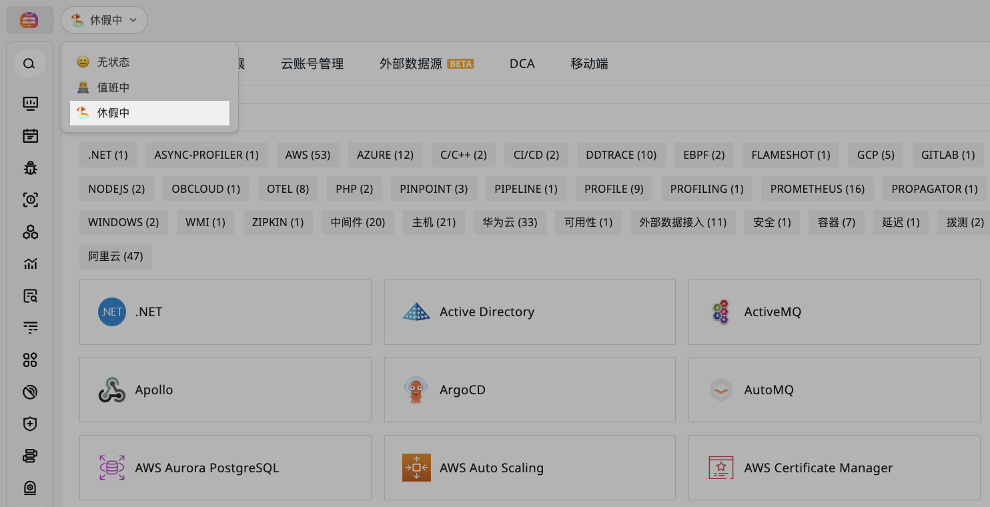Open the Active Directory integration card
990x507 pixels.
(x=530, y=312)
